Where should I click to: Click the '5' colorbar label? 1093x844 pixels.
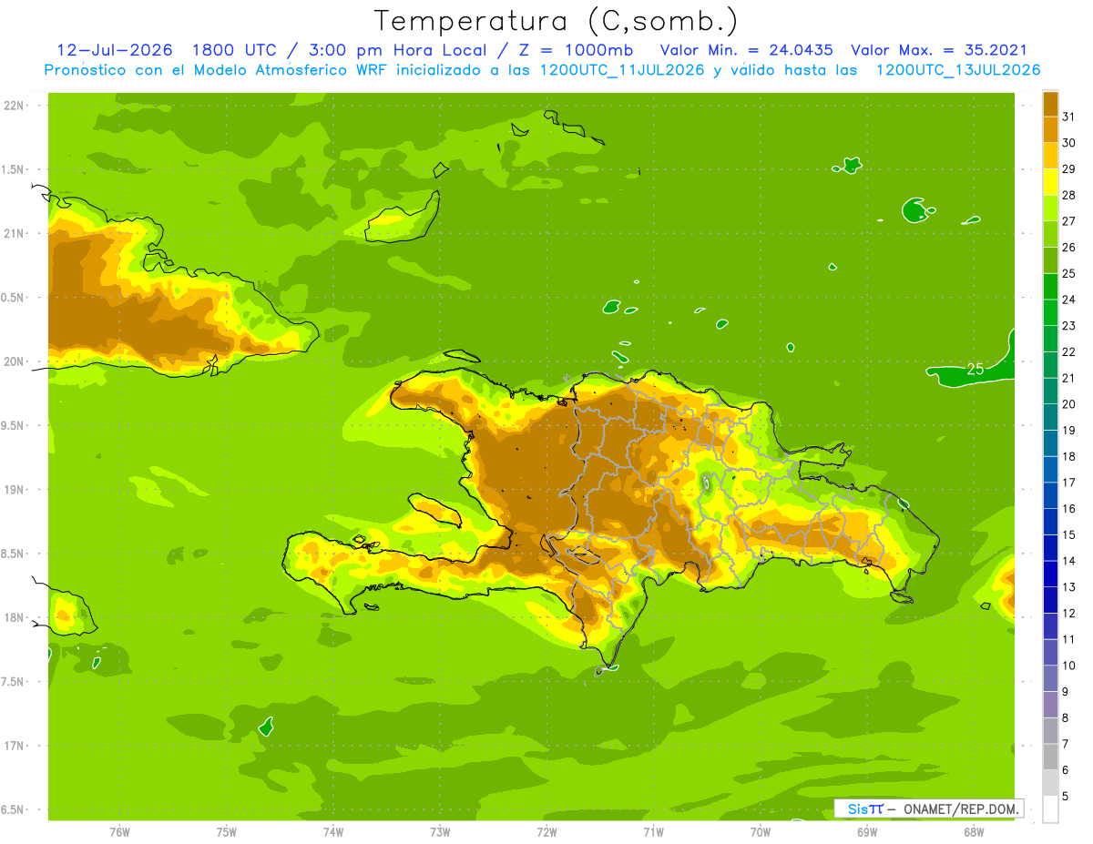[1066, 797]
